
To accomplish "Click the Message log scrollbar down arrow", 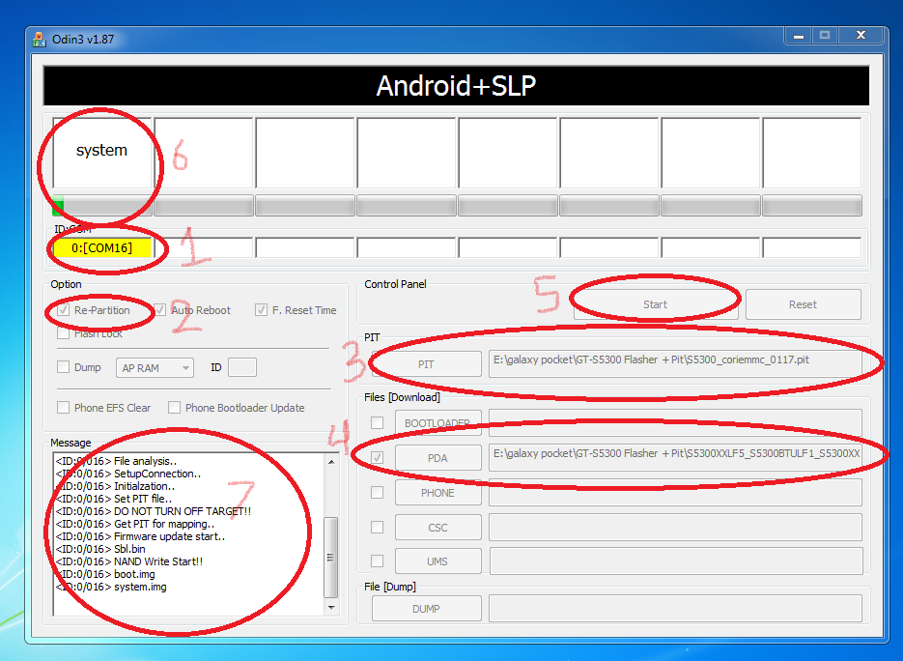I will (331, 608).
